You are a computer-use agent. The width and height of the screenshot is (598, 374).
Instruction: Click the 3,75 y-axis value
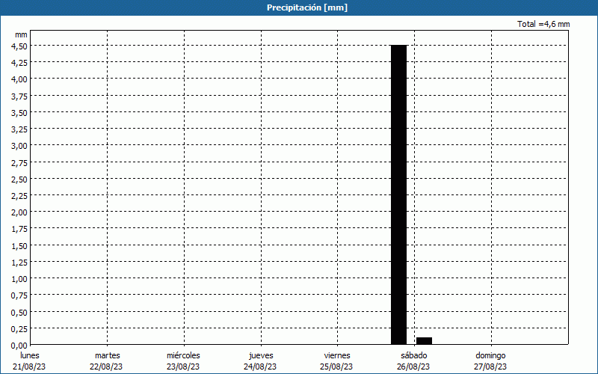(19, 96)
